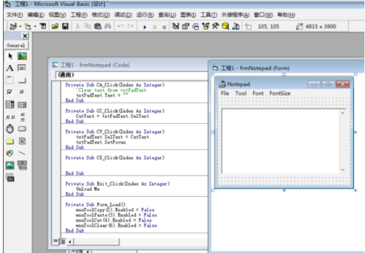This screenshot has height=253, width=365.
Task: Select the VScrollBar control in the toolbox
Action: (22, 117)
